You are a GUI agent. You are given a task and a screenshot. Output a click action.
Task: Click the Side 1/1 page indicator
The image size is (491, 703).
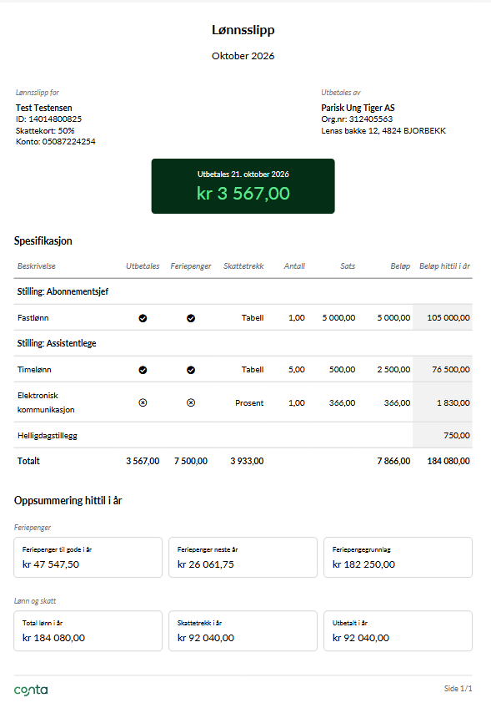click(458, 688)
